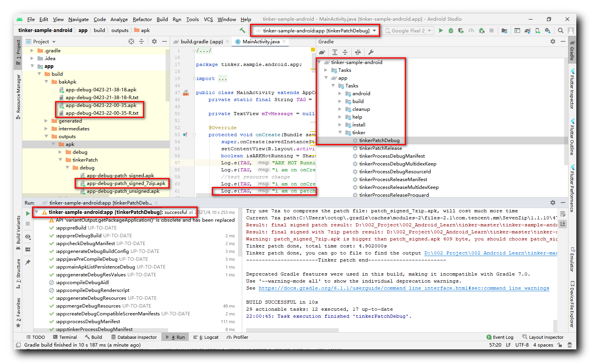Toggle offline mode in Gradle panel
590x363 pixels.
tap(358, 52)
